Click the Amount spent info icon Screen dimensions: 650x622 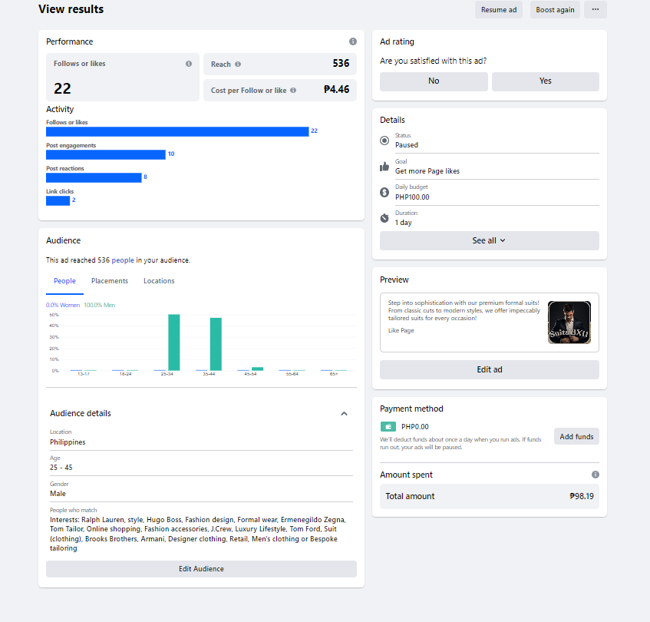point(596,475)
